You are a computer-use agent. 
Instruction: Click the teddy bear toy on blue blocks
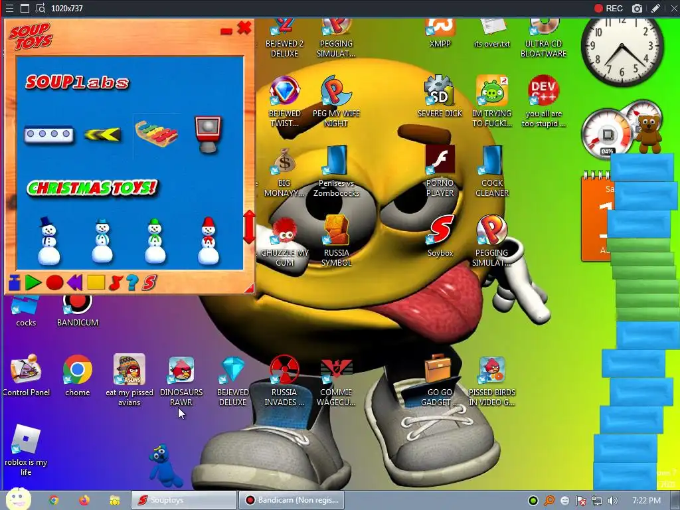(x=649, y=133)
